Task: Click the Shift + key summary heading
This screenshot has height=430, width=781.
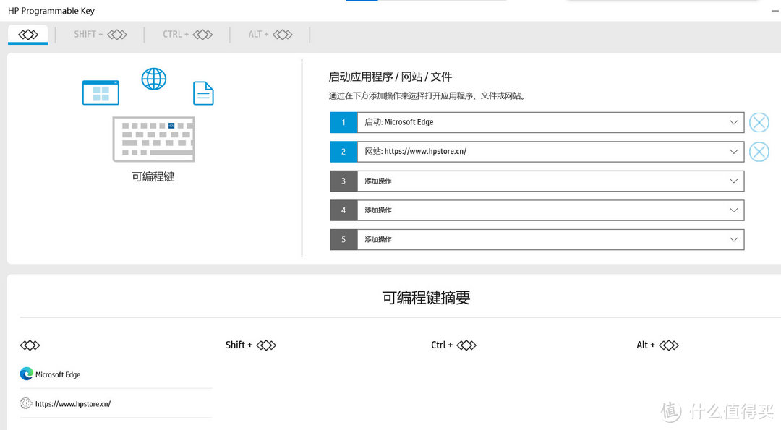Action: tap(250, 345)
